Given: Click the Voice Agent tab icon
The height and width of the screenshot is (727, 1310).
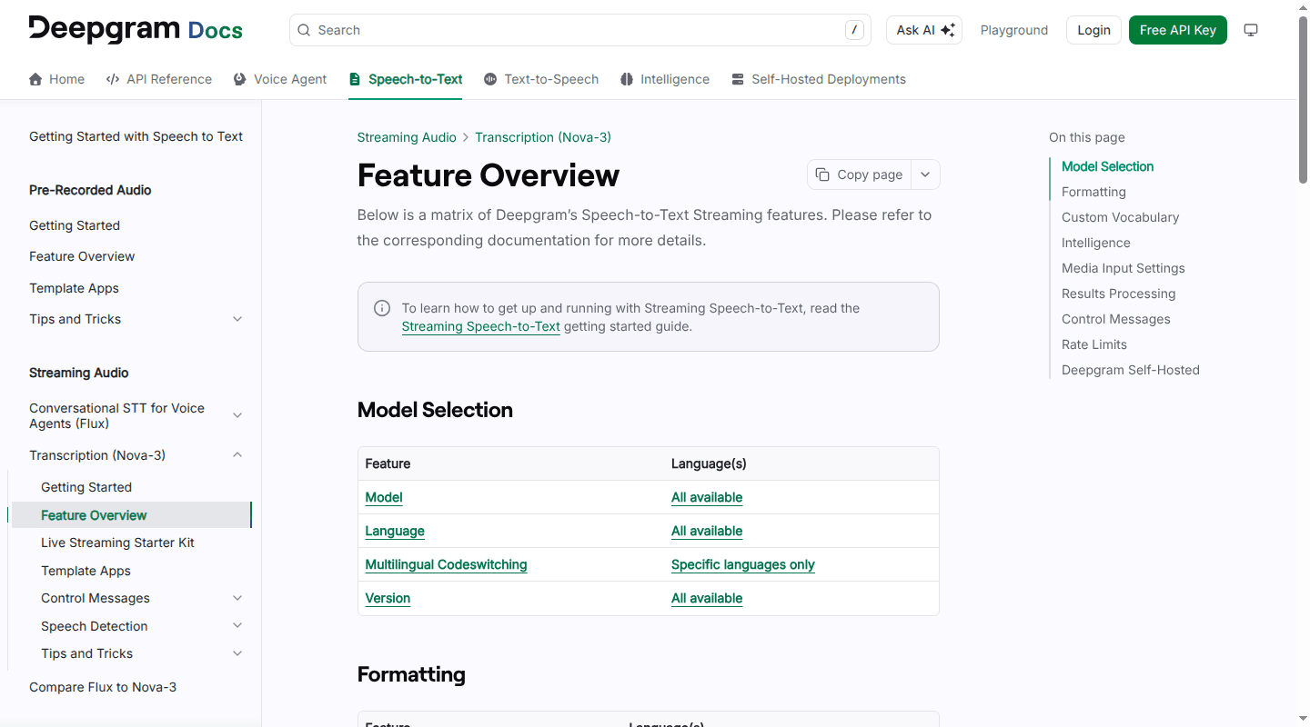Looking at the screenshot, I should point(240,79).
